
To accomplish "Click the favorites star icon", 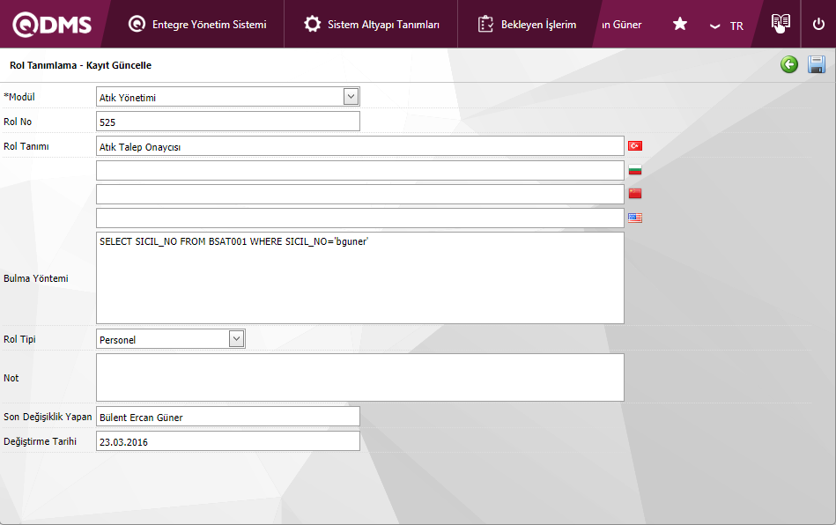I will (680, 25).
